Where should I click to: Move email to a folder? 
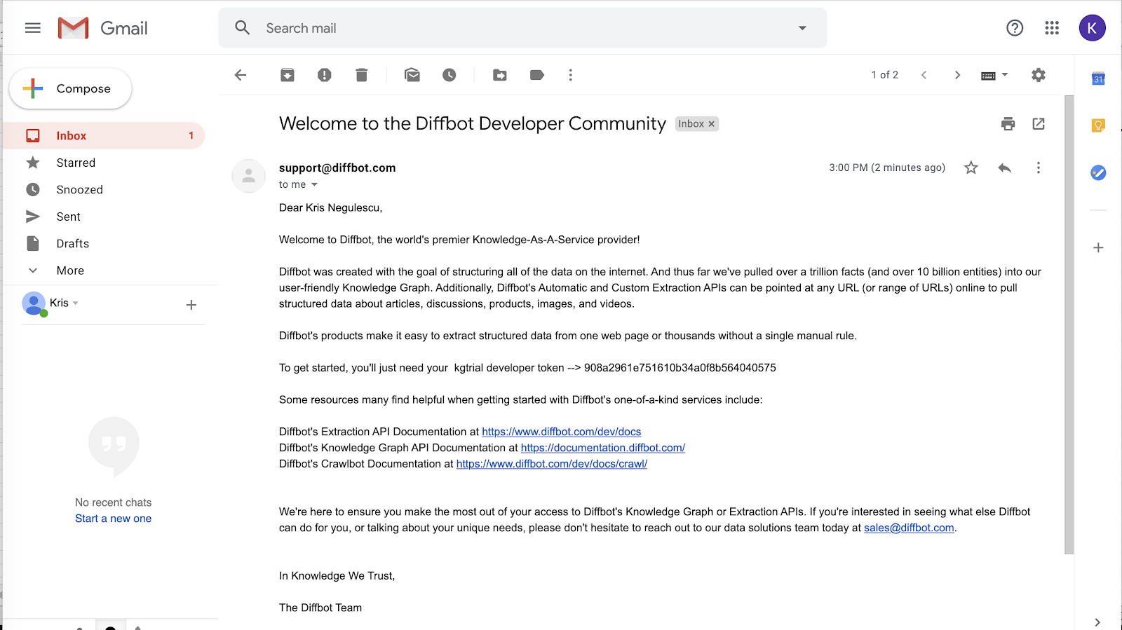500,75
